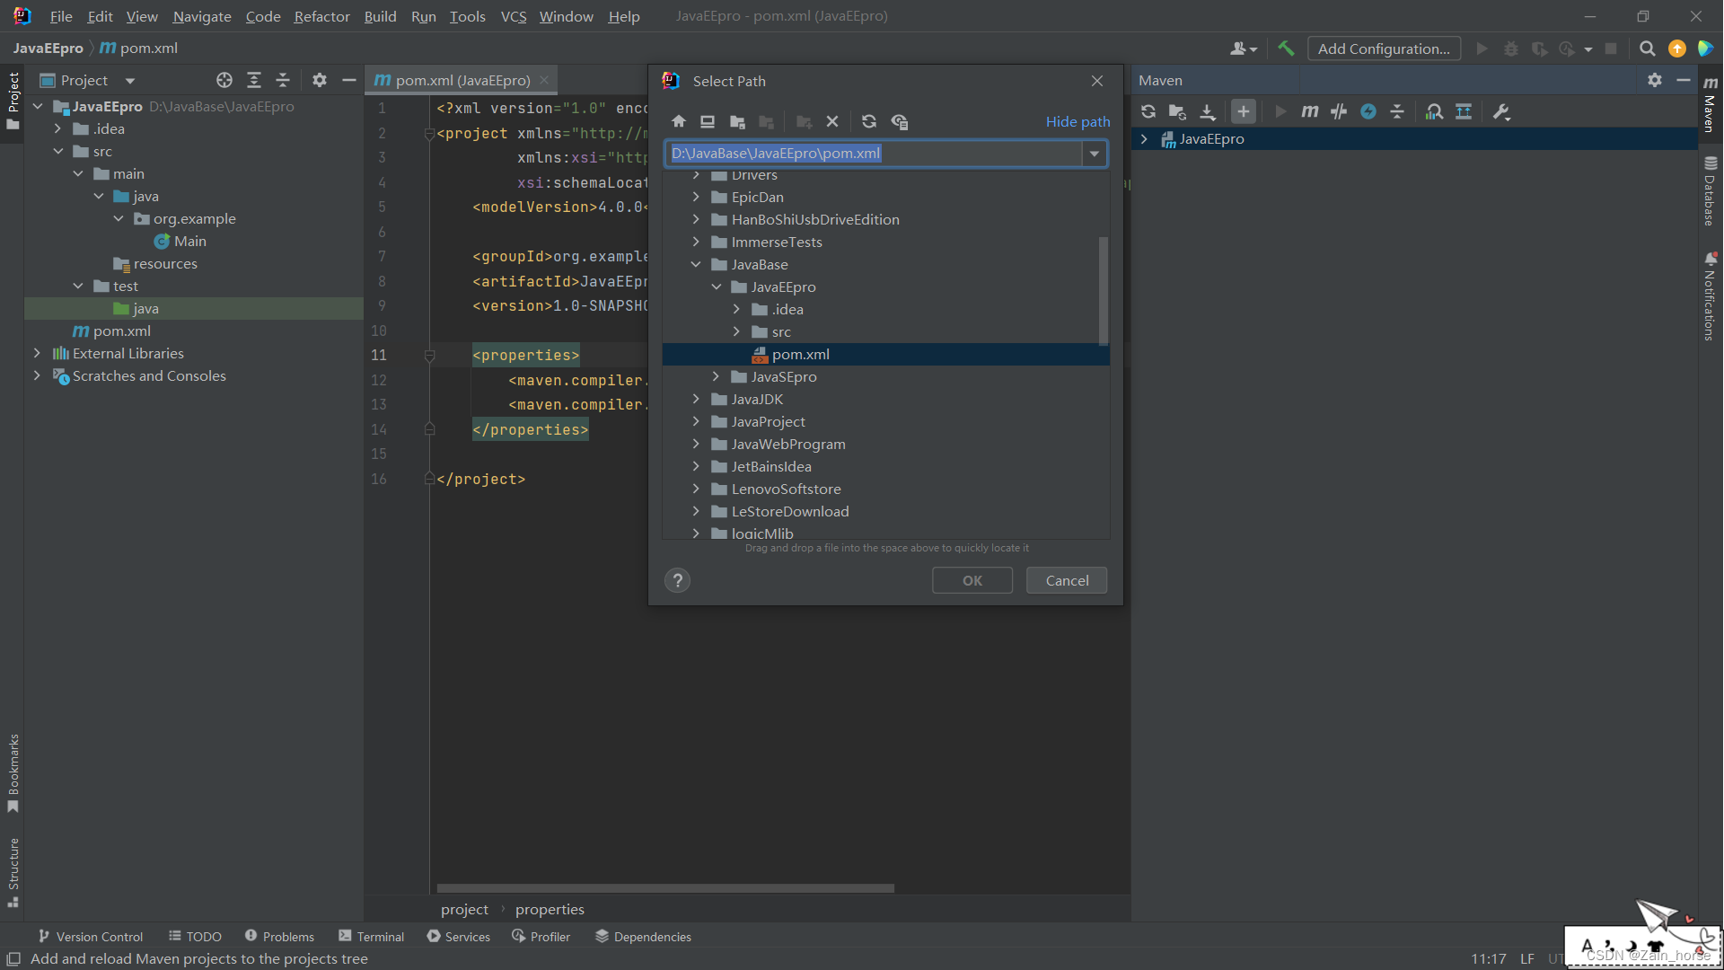Toggle Maven offline mode
This screenshot has height=970, width=1724.
1339,111
